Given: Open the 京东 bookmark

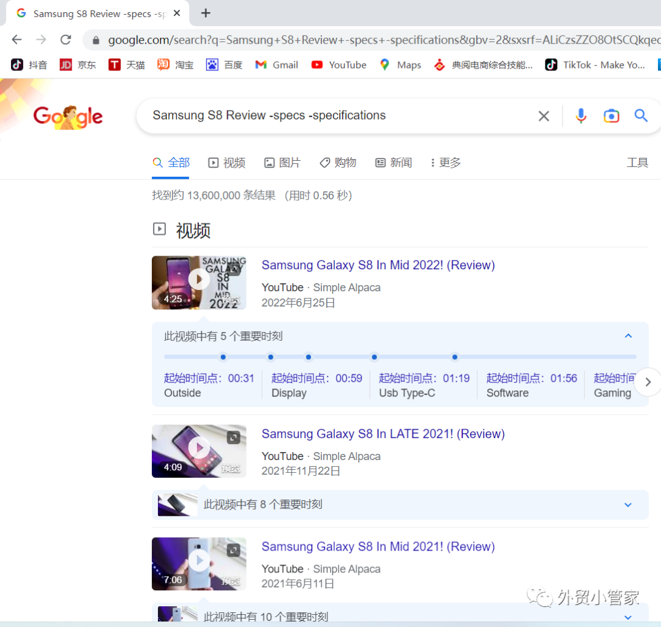Looking at the screenshot, I should (x=78, y=65).
